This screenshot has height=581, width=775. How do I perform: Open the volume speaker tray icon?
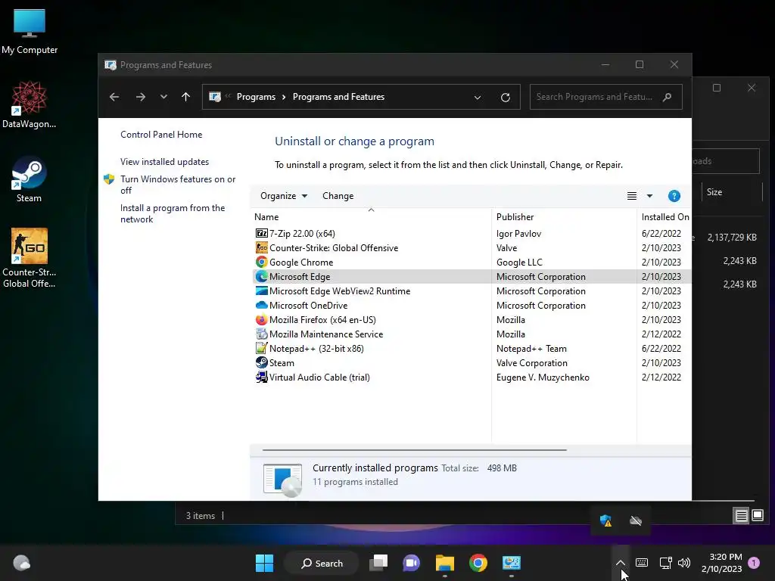(x=684, y=563)
